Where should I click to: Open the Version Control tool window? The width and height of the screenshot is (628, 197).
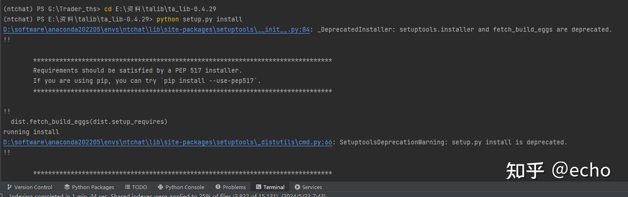pyautogui.click(x=29, y=187)
